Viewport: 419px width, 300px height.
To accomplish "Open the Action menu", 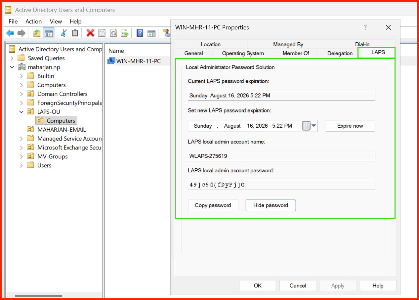I will [x=34, y=21].
